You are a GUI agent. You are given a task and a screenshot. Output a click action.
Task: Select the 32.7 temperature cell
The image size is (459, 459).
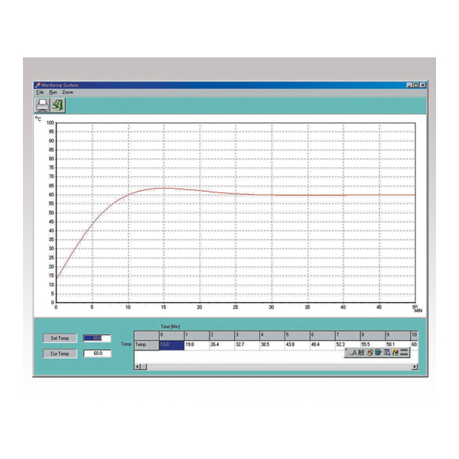pyautogui.click(x=247, y=345)
